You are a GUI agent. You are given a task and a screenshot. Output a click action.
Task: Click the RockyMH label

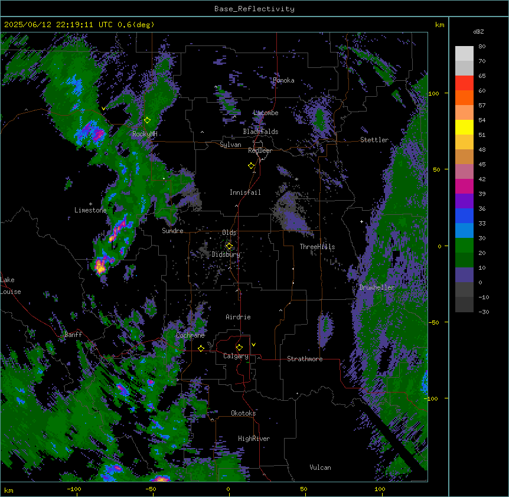tap(145, 134)
